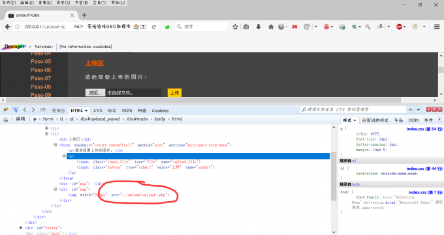Open the 帮助(H) menu
The width and height of the screenshot is (444, 235).
click(x=118, y=2)
